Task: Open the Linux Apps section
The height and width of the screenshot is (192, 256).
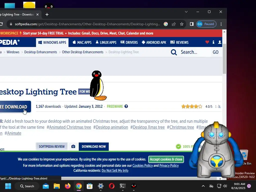Action: 106,42
